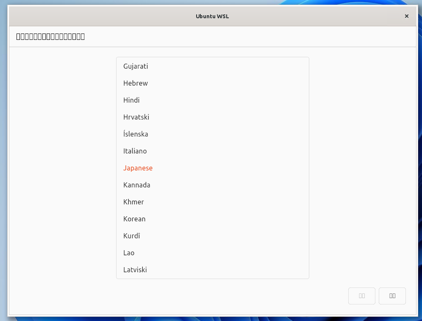Choose Hrvatski from the language list
The width and height of the screenshot is (422, 321).
point(136,117)
